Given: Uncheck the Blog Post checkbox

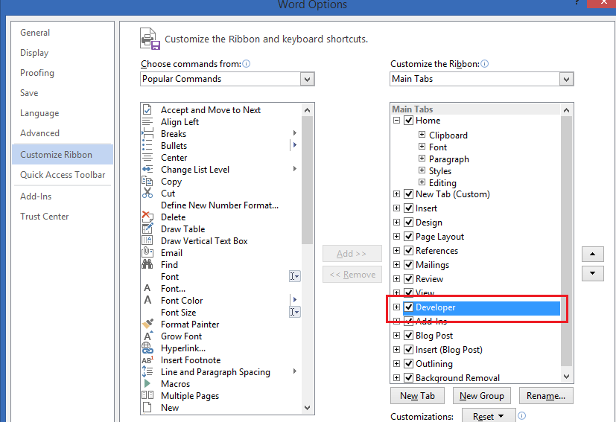Looking at the screenshot, I should pyautogui.click(x=409, y=335).
